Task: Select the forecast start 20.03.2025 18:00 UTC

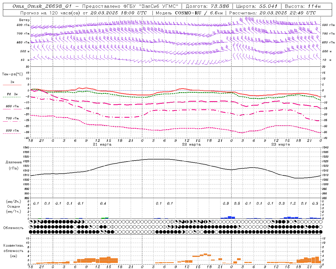Action: 118,13
